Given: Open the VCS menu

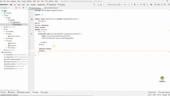Looking at the screenshot, I should [x=46, y=1].
